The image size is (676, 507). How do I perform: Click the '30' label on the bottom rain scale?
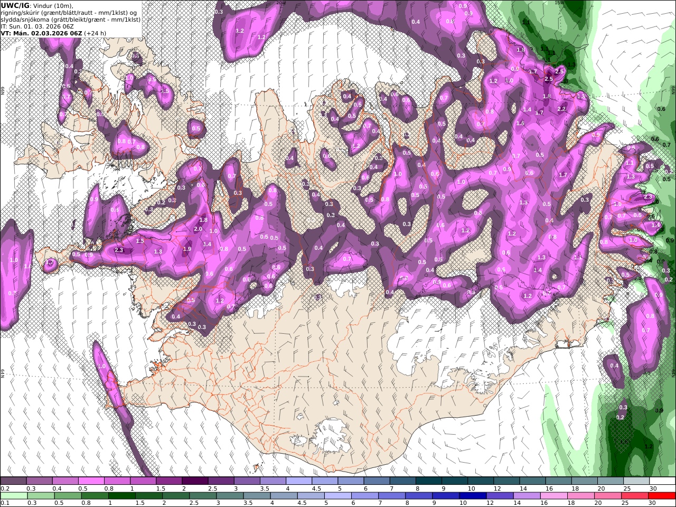coord(652,503)
